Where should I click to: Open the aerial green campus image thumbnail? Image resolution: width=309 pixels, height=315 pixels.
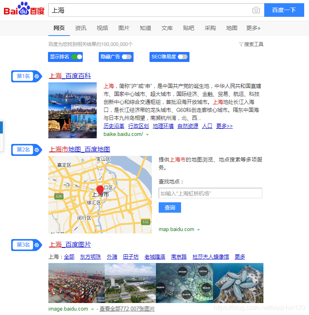[130, 283]
